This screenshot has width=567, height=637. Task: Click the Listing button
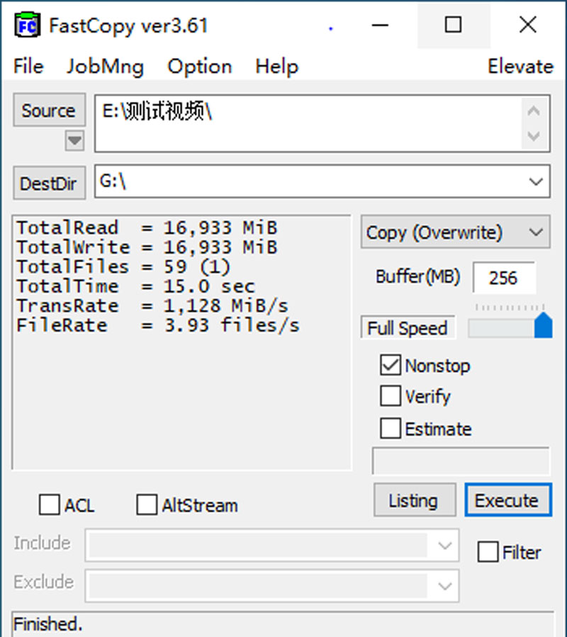pos(415,500)
